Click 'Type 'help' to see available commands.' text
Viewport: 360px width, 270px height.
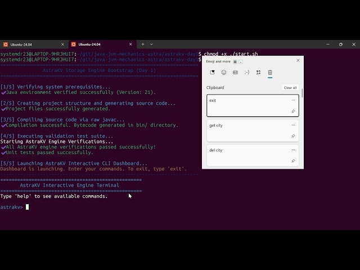tap(54, 196)
